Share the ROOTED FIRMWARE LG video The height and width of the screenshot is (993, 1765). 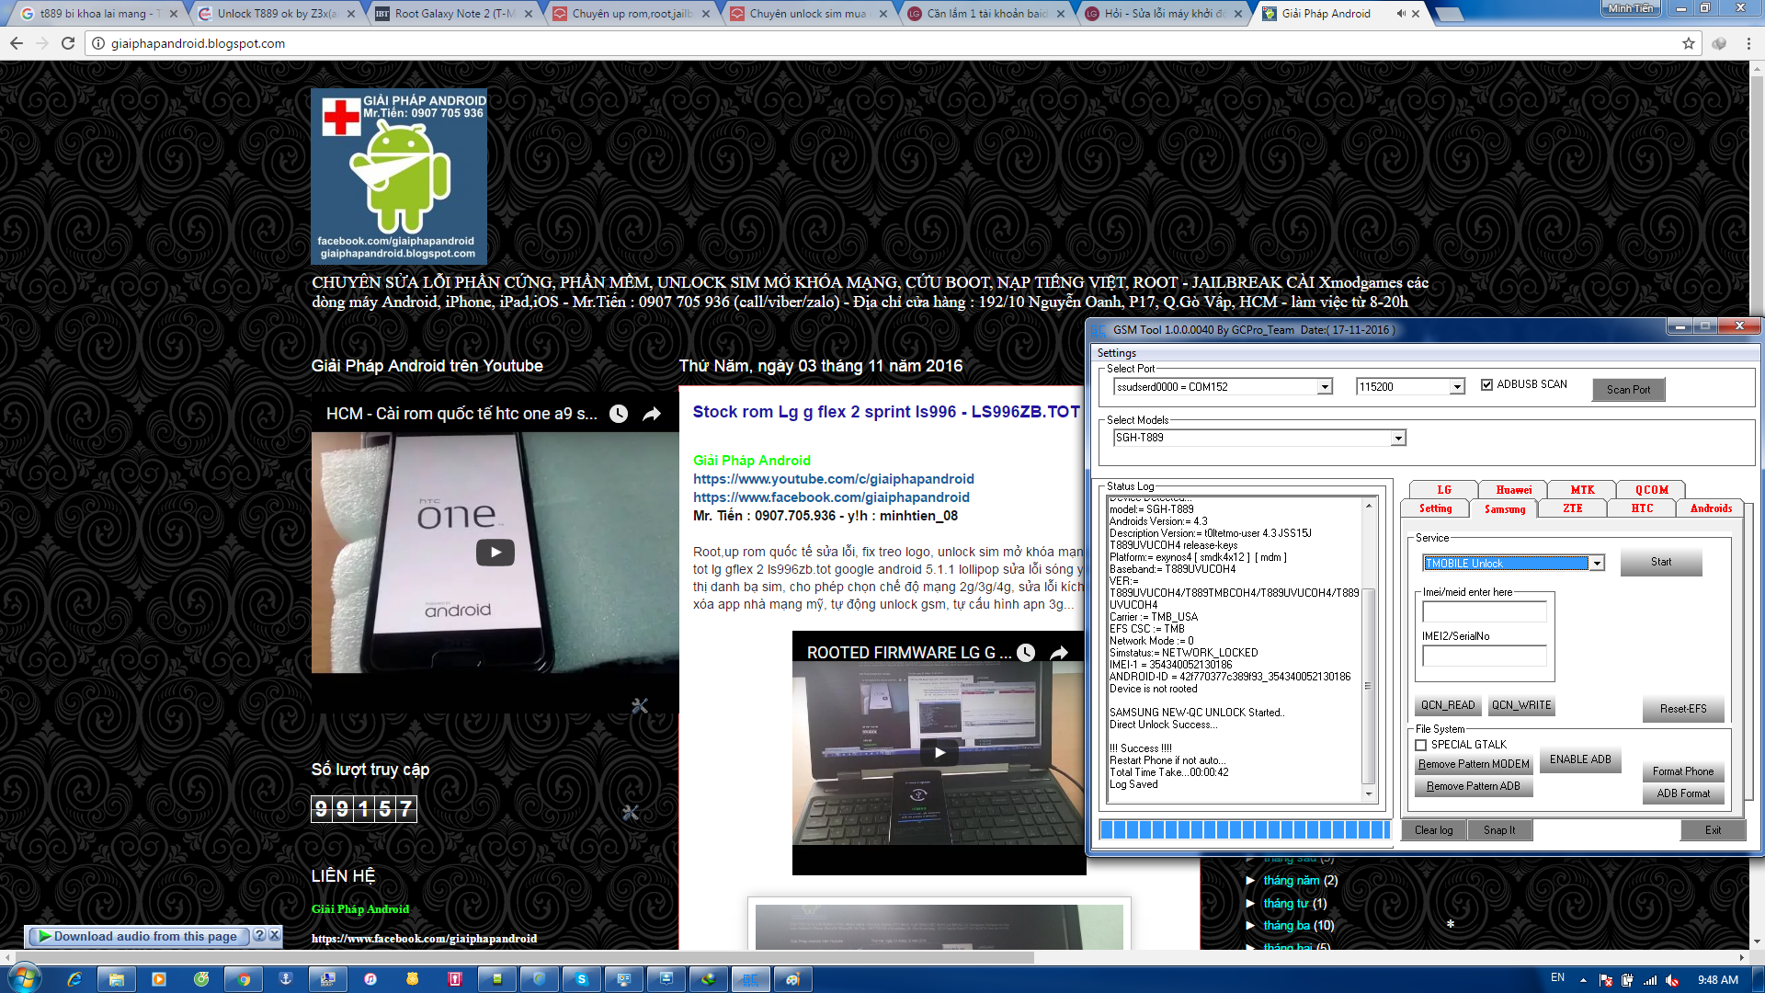[x=1059, y=653]
